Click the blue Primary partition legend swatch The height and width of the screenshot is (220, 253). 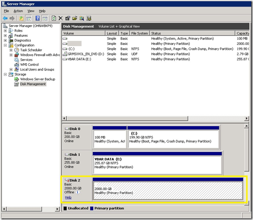pyautogui.click(x=92, y=209)
